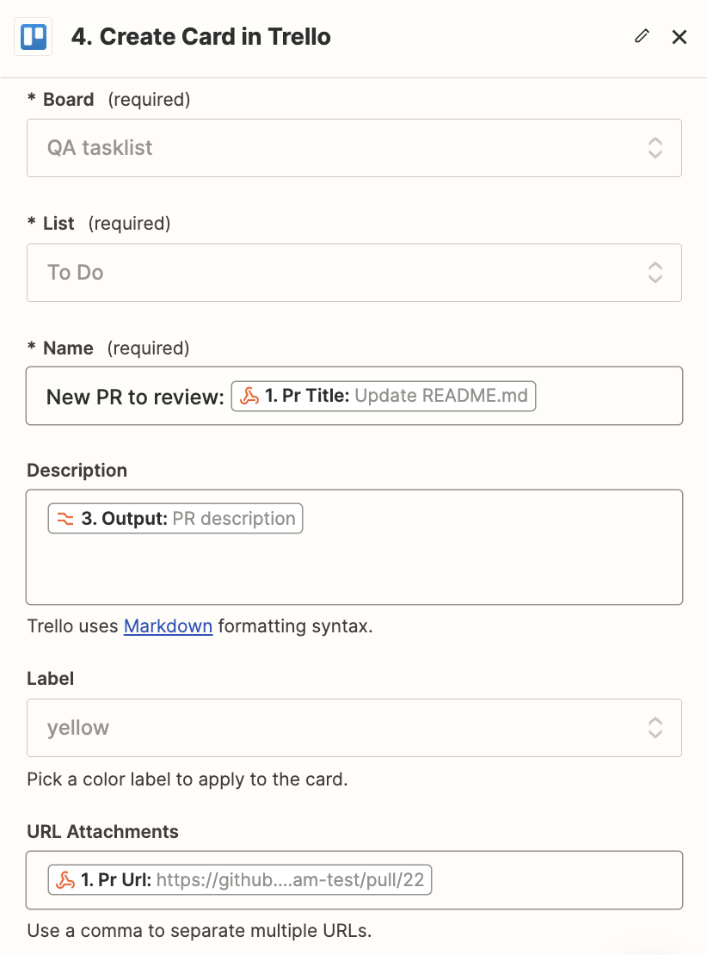Click the Trello app icon in header
This screenshot has height=955, width=707.
click(x=34, y=37)
